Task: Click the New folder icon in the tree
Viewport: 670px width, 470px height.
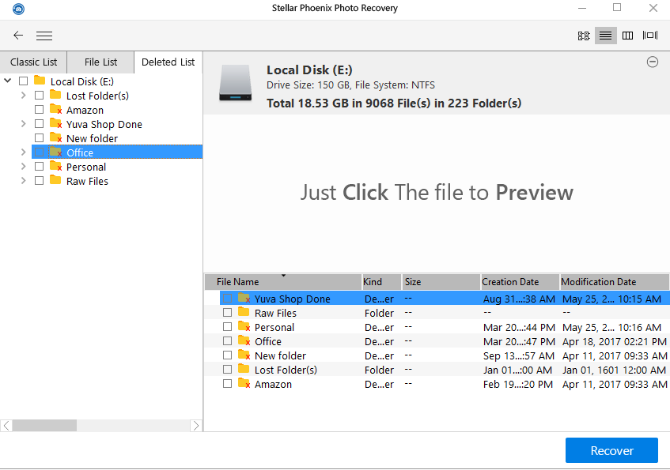Action: coord(56,137)
